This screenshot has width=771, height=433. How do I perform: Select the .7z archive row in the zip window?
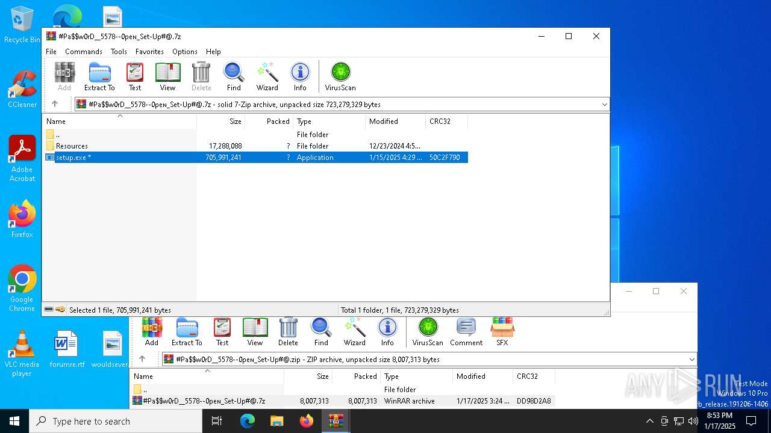point(343,401)
